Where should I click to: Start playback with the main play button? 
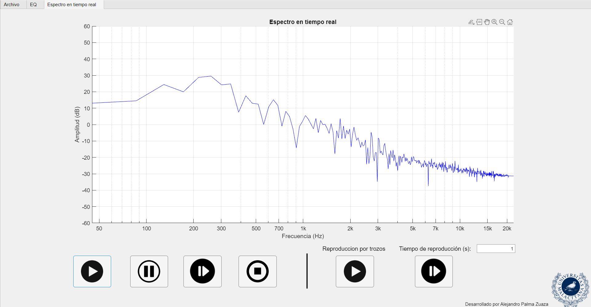(x=92, y=271)
